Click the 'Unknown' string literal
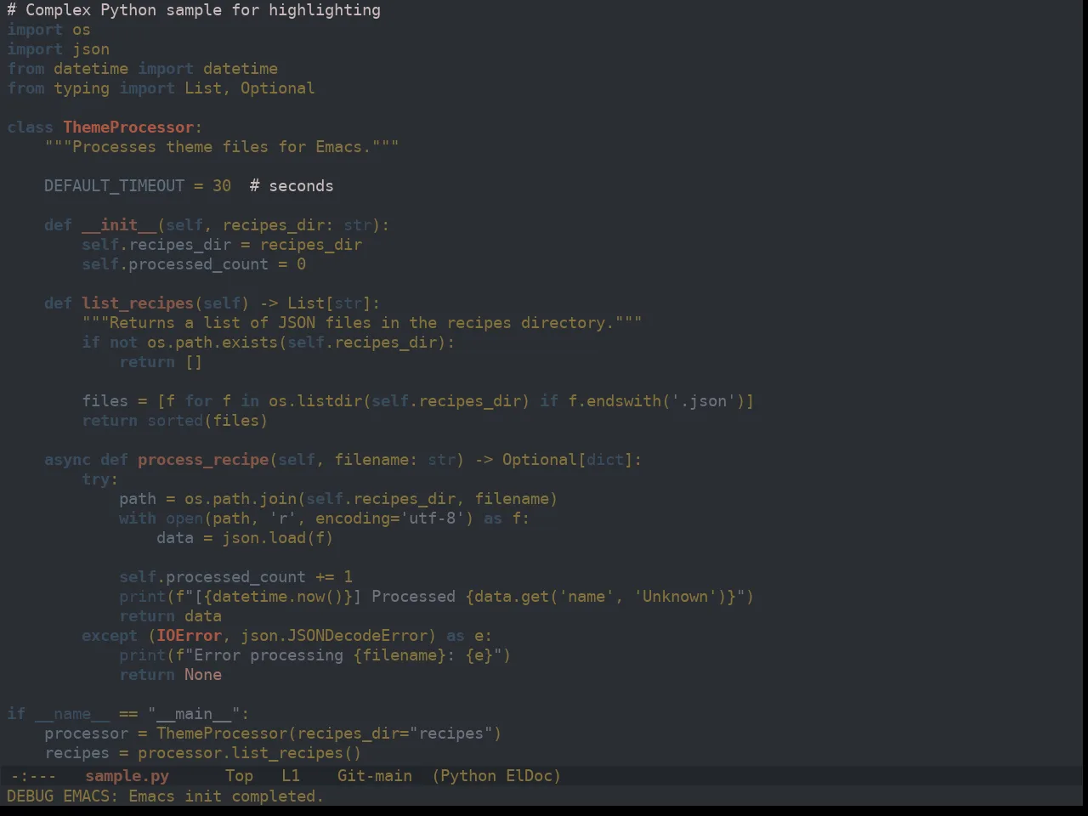The height and width of the screenshot is (816, 1088). (675, 597)
